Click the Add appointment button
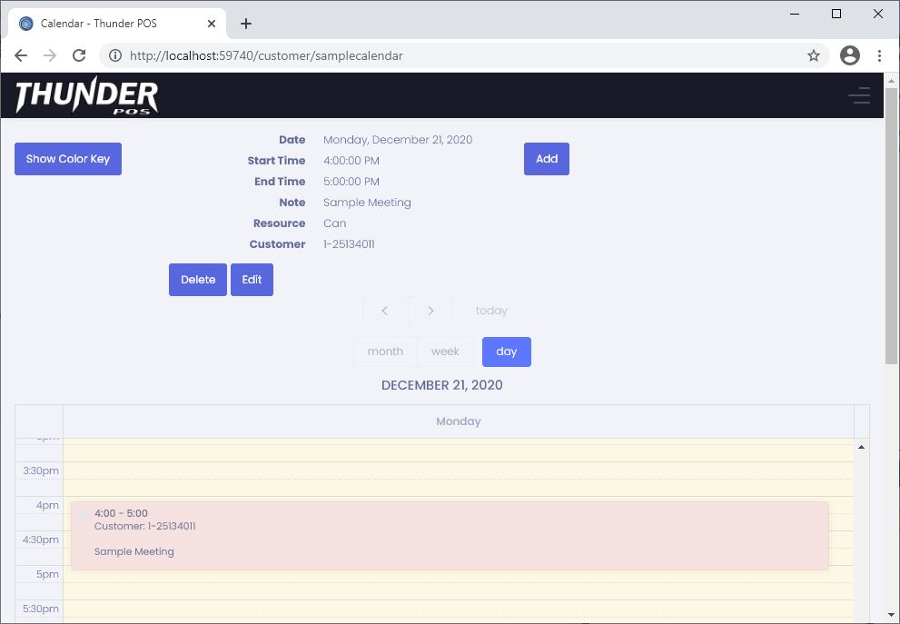The height and width of the screenshot is (624, 900). point(546,159)
